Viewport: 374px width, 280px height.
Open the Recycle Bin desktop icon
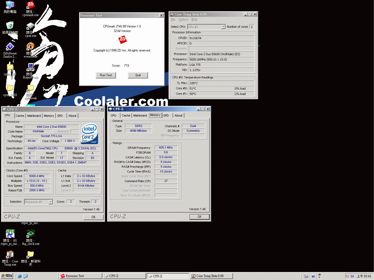[x=10, y=28]
